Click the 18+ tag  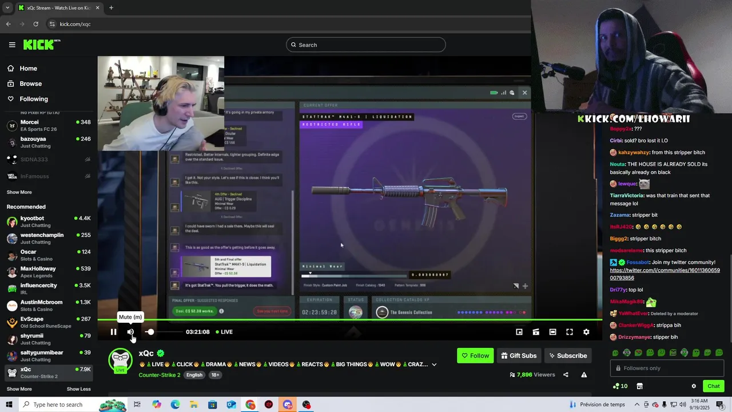coord(215,375)
